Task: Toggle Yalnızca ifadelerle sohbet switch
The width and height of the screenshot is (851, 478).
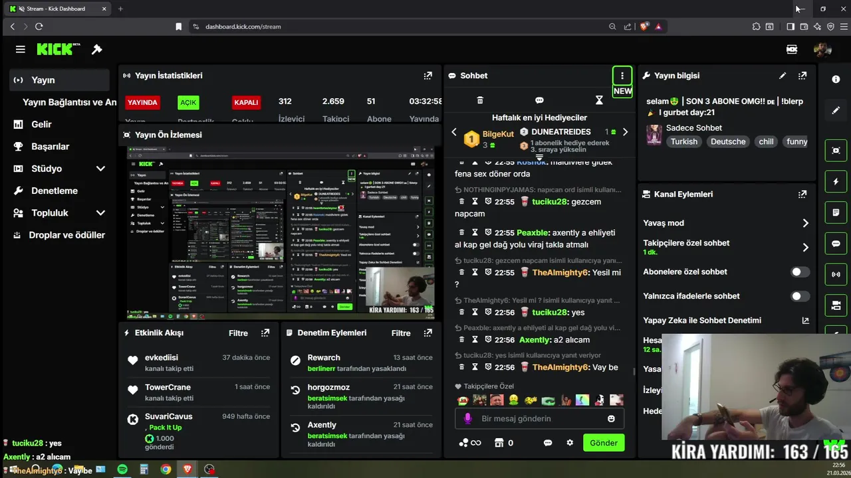Action: pos(800,296)
